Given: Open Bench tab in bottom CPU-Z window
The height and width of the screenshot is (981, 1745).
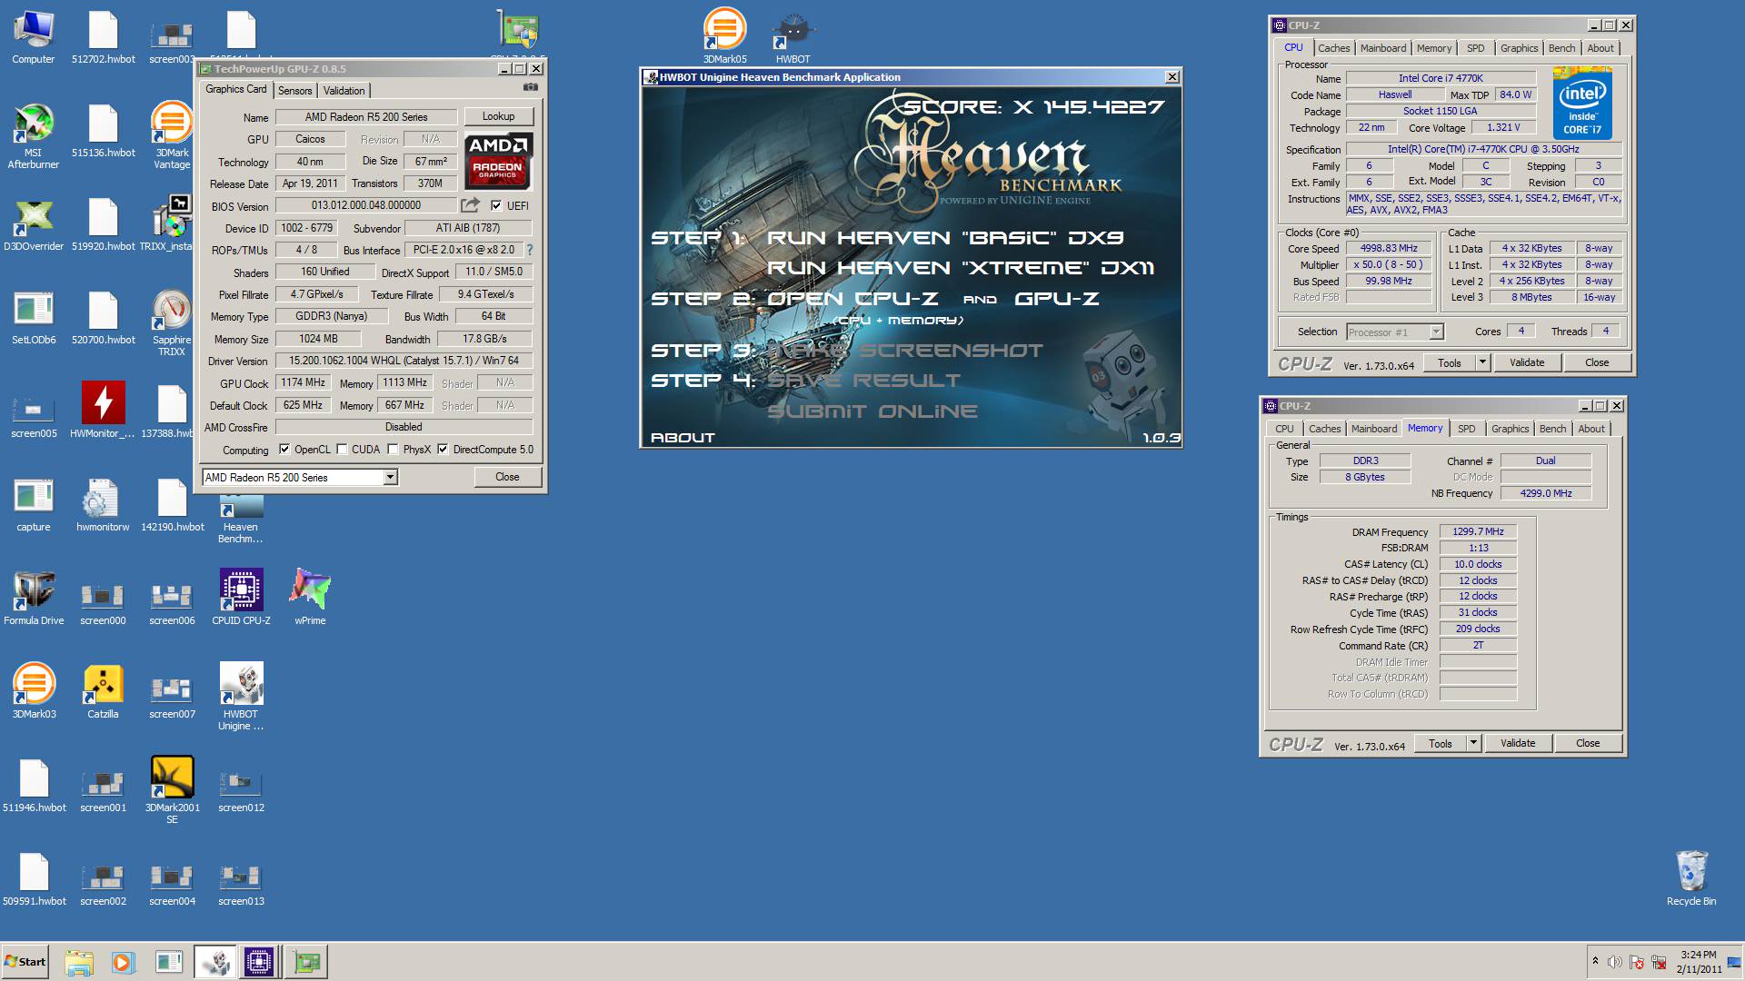Looking at the screenshot, I should click(1552, 429).
